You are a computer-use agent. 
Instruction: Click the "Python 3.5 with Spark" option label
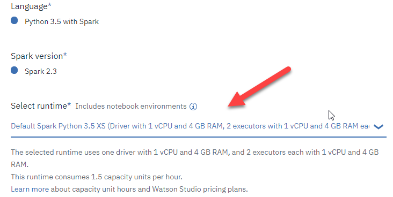point(62,22)
